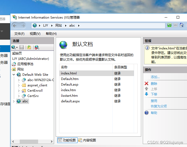This screenshot has height=147, width=187.
Task: Click the IIS Manager title bar icon
Action: click(x=15, y=17)
